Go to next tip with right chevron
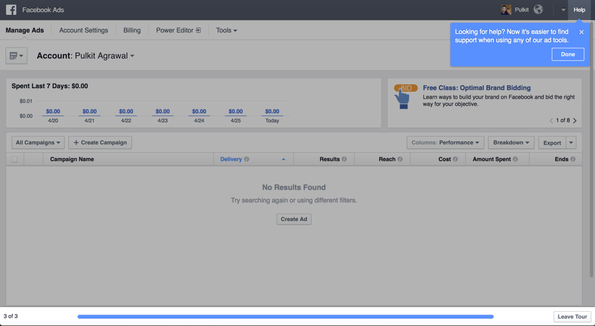This screenshot has width=595, height=326. (575, 120)
